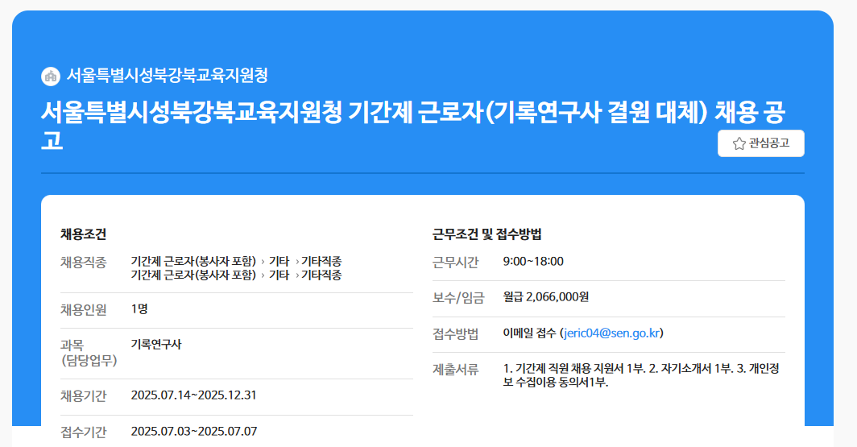This screenshot has width=857, height=447.
Task: Click the 근무시간 value 9:00~18:00
Action: (533, 261)
